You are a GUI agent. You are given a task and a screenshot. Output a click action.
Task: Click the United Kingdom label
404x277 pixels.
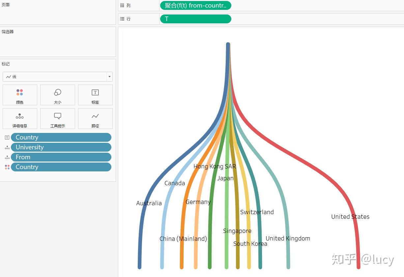click(288, 239)
